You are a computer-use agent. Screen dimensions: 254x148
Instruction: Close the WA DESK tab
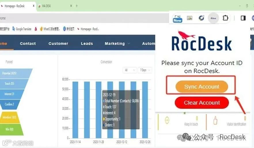click(71, 6)
